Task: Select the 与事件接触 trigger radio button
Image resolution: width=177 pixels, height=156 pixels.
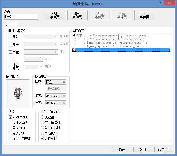Action: [42, 128]
